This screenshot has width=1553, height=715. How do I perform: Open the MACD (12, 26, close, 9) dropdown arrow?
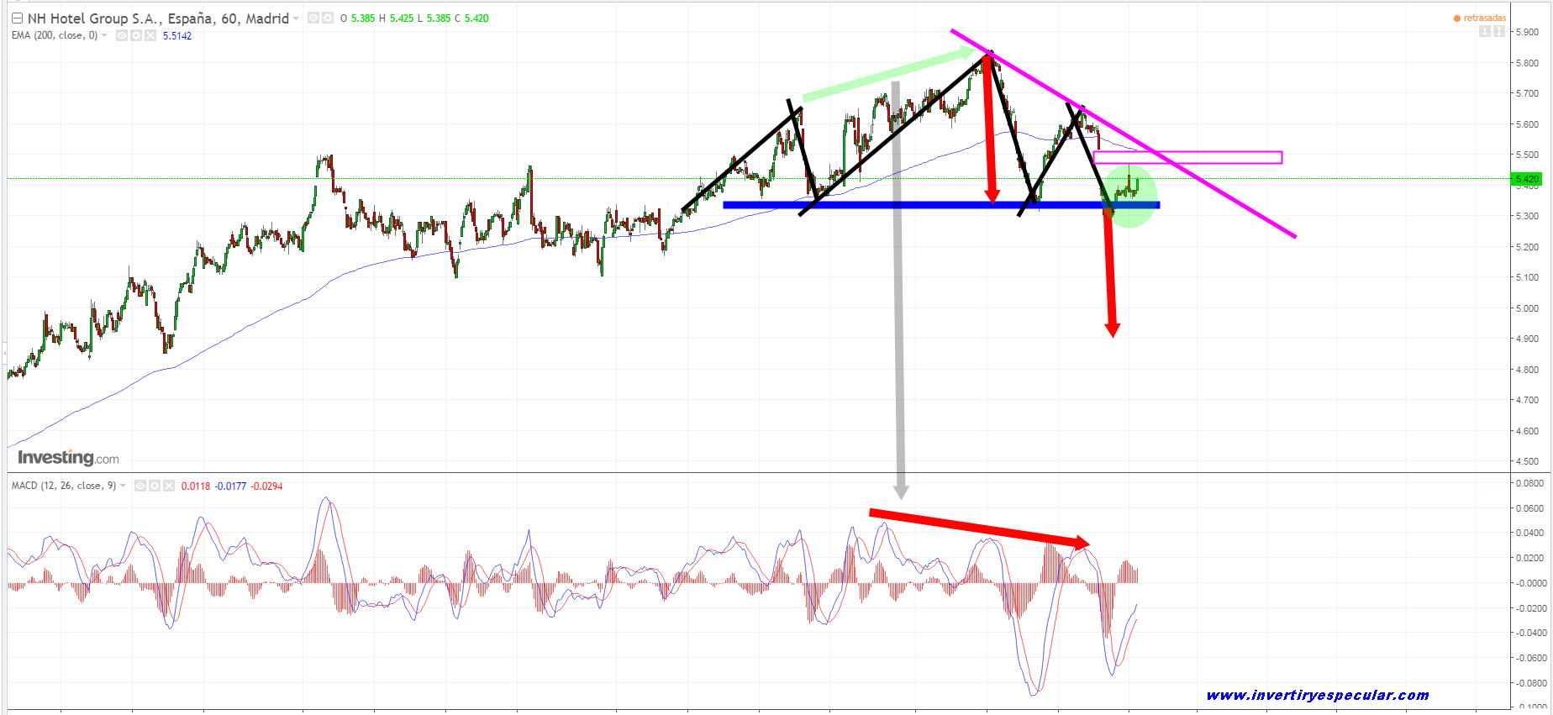123,486
